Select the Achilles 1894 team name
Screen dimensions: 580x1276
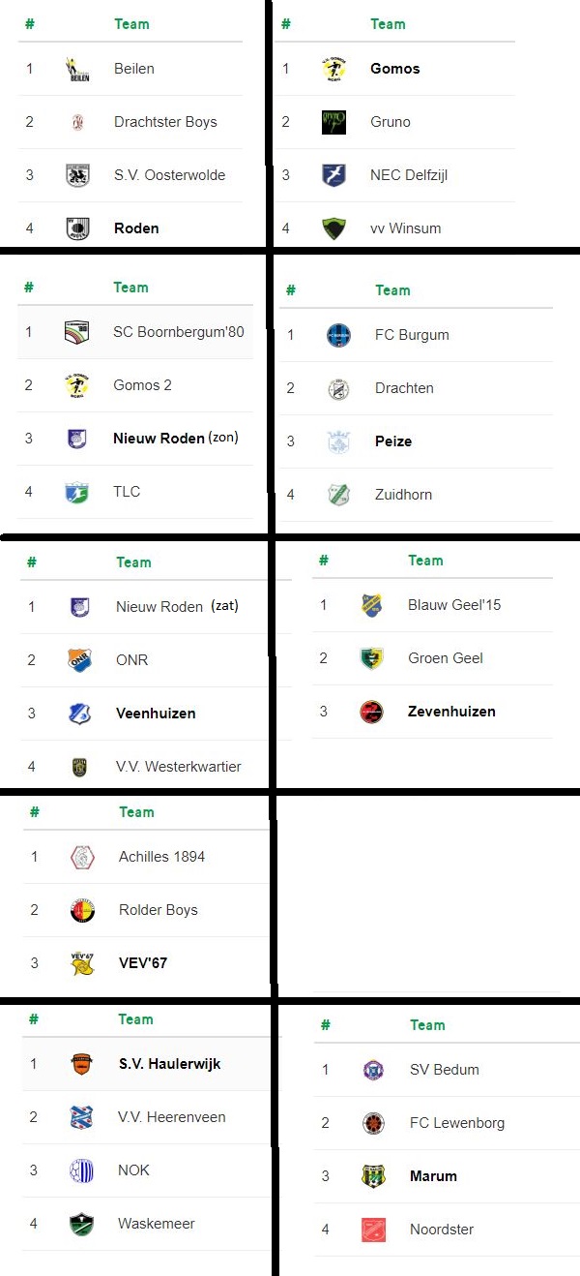click(x=161, y=857)
